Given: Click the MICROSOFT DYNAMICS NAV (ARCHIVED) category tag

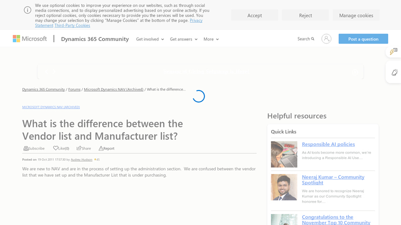Looking at the screenshot, I should tap(51, 107).
